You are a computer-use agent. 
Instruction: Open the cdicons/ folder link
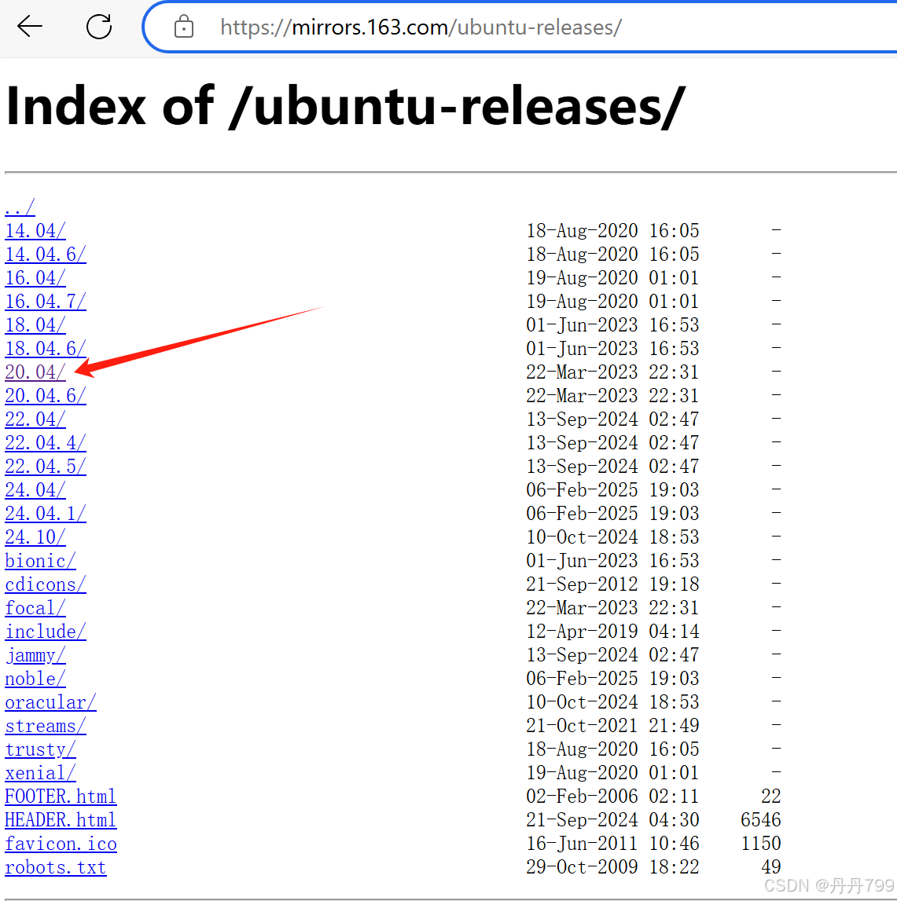click(46, 584)
